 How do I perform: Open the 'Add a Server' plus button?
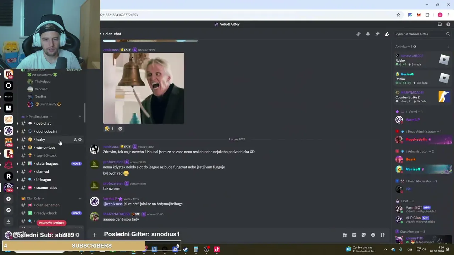pyautogui.click(x=9, y=199)
